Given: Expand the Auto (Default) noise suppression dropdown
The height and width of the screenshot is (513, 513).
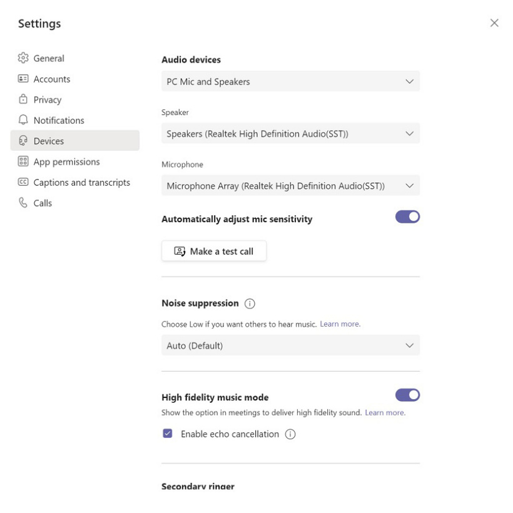Looking at the screenshot, I should [x=290, y=345].
